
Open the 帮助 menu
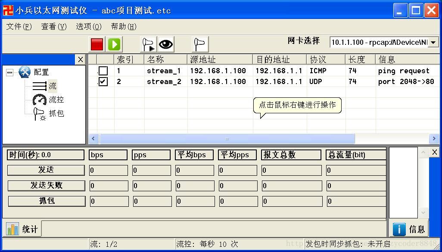coord(123,26)
